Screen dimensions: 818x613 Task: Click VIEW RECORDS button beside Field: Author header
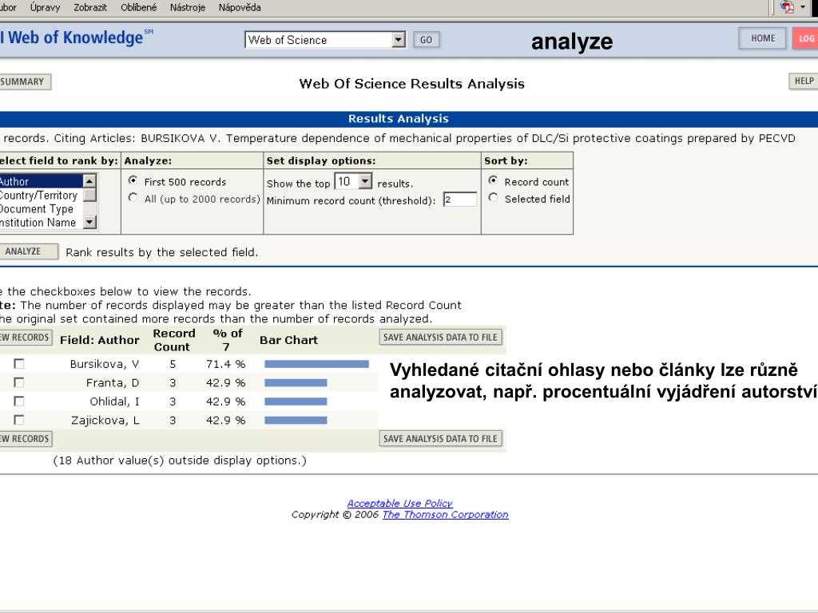coord(25,338)
